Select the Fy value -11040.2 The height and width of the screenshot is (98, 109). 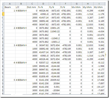click(x=55, y=38)
